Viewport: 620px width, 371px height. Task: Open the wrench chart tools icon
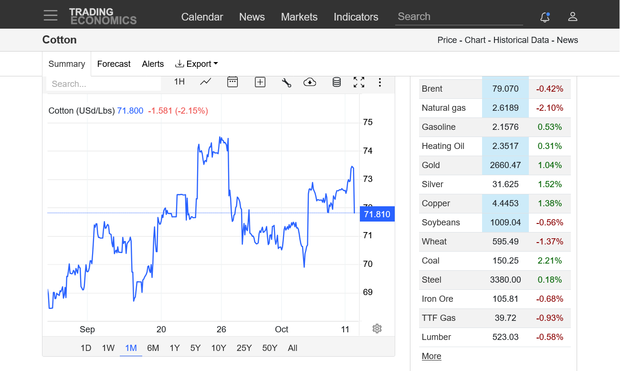[x=286, y=82]
